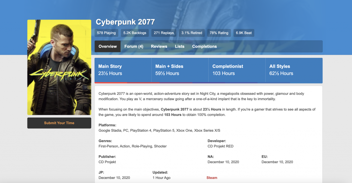Open the Forum (4) tab
Image resolution: width=352 pixels, height=183 pixels.
[134, 47]
